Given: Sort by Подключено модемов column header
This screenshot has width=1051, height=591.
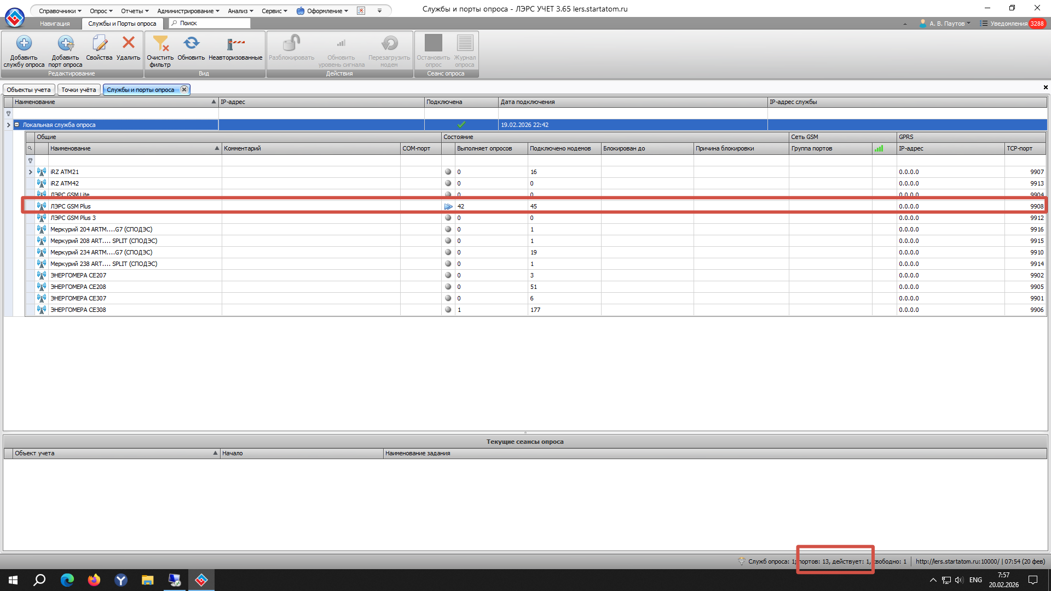Looking at the screenshot, I should 560,148.
